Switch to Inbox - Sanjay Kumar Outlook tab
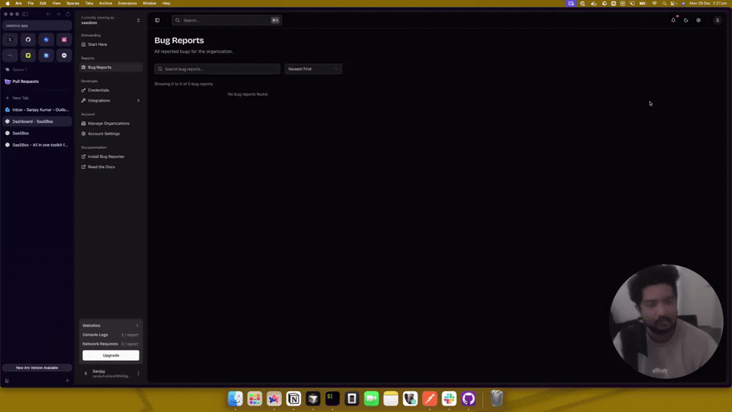 [x=37, y=109]
